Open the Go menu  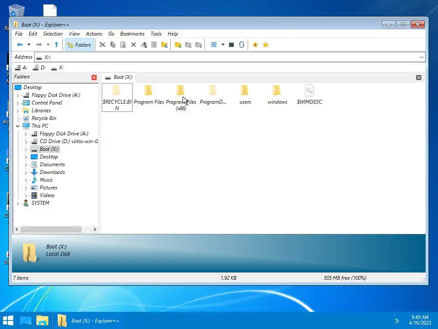[111, 34]
